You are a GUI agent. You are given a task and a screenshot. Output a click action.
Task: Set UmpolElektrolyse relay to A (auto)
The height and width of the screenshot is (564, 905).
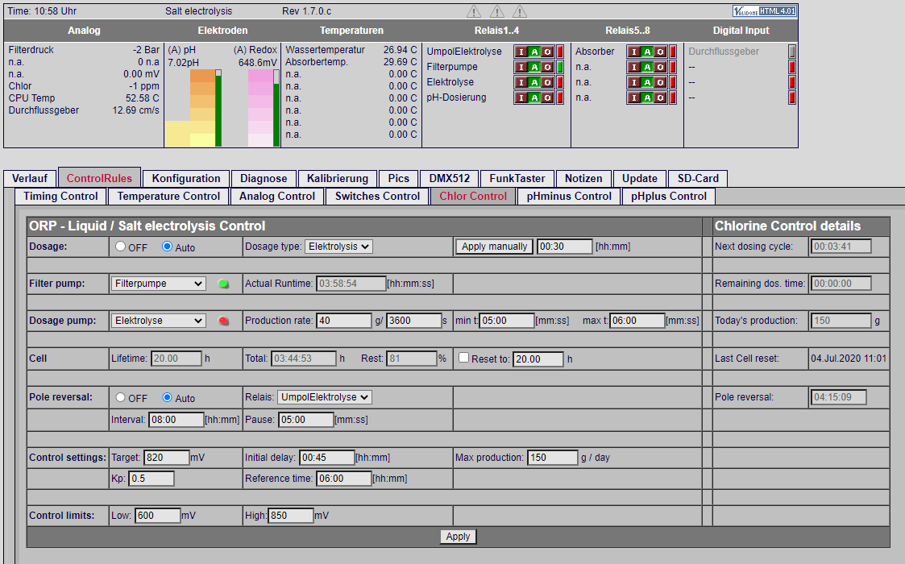(x=534, y=52)
